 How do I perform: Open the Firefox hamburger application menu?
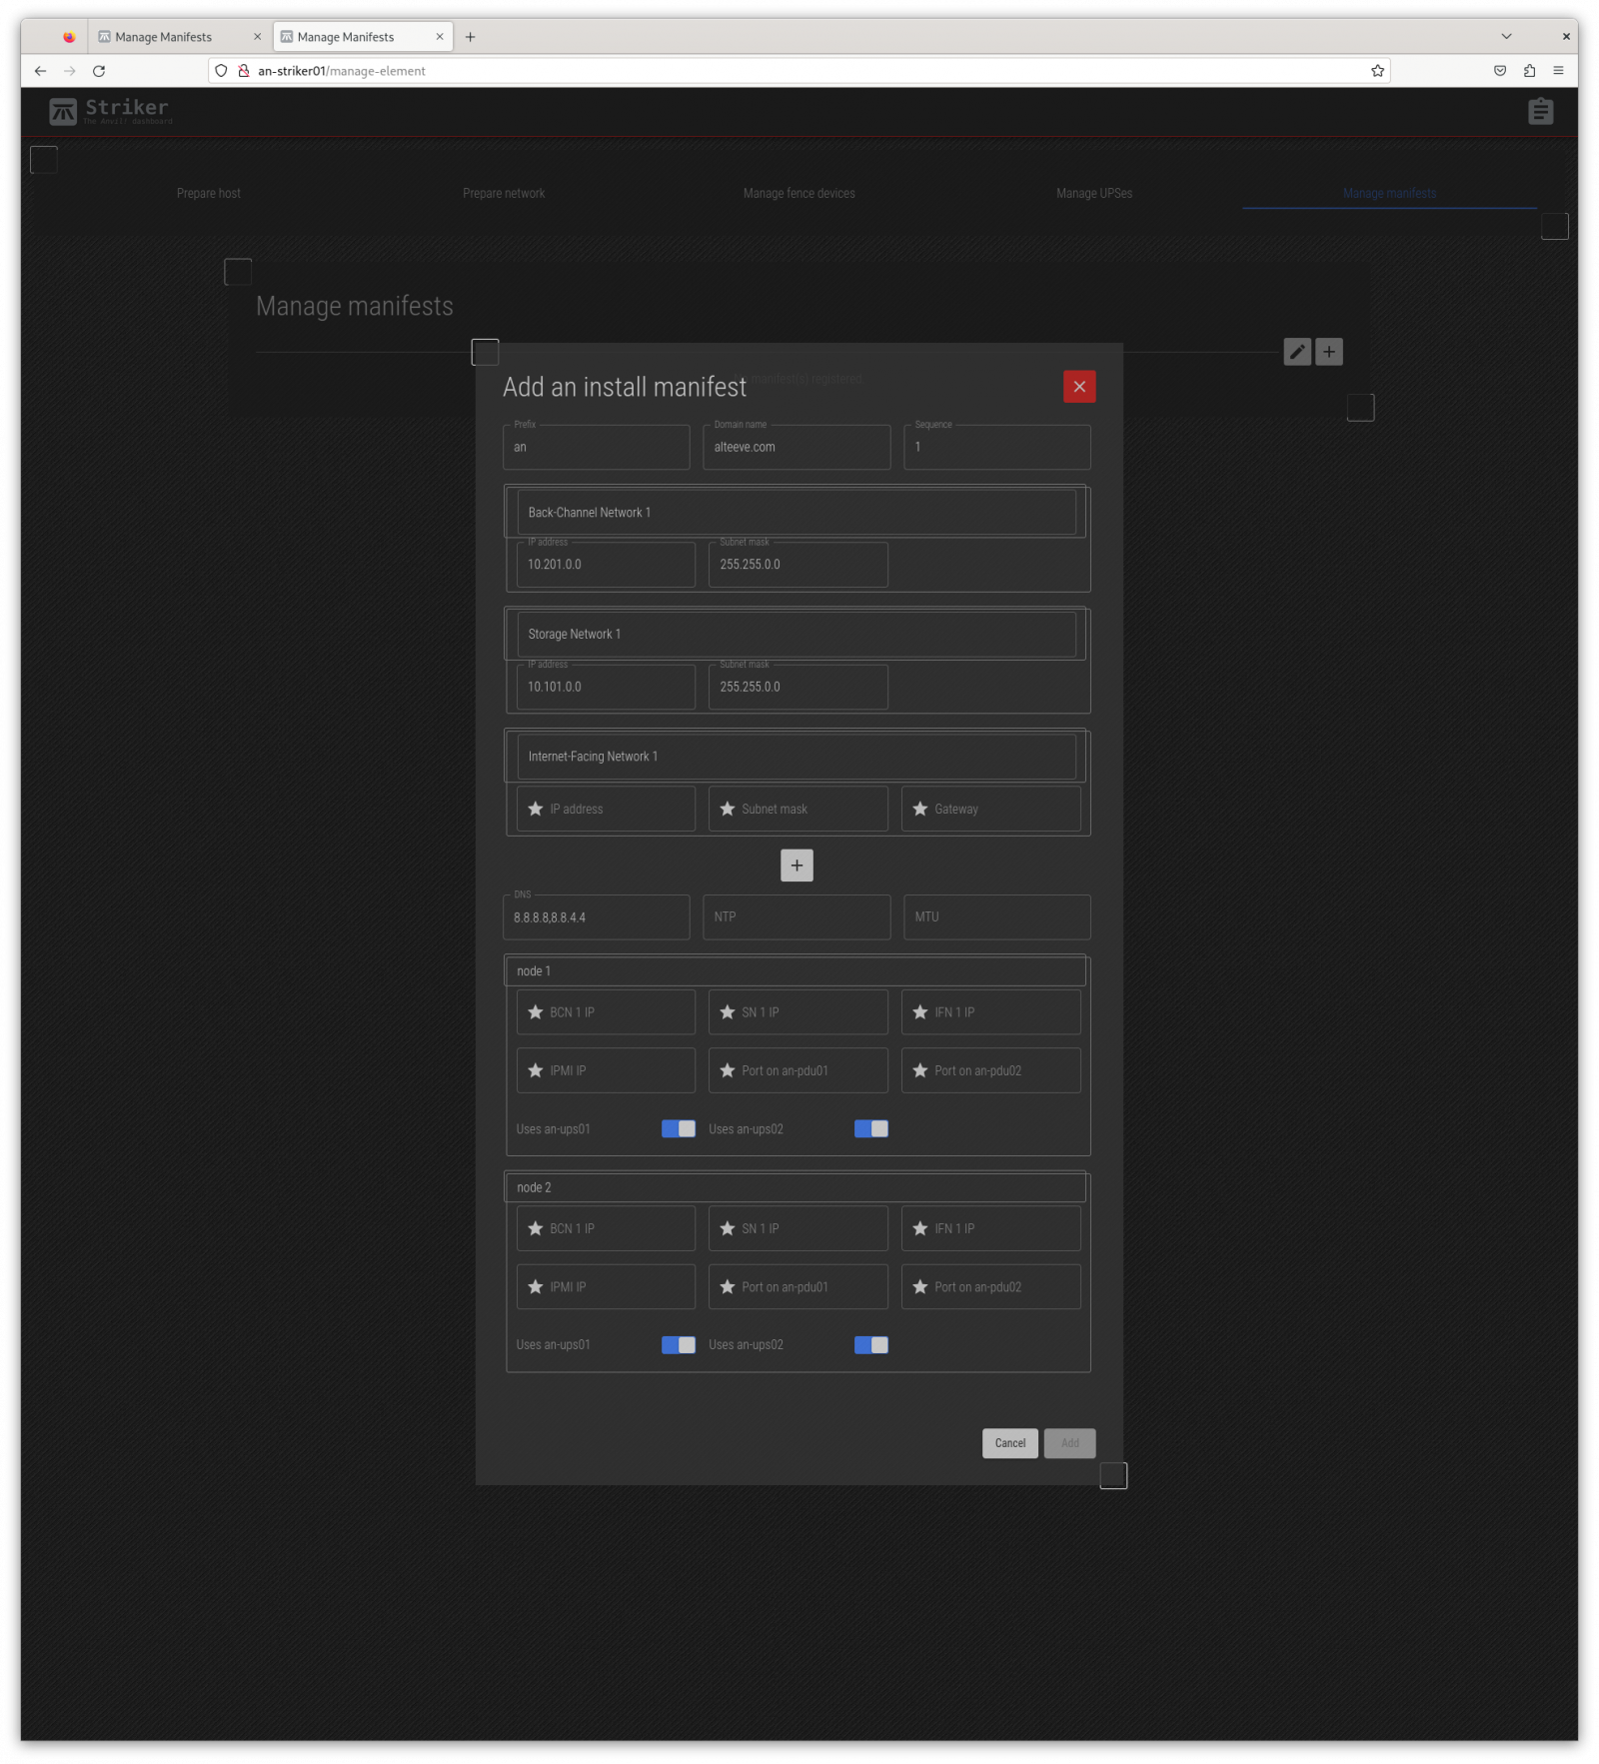[x=1558, y=71]
